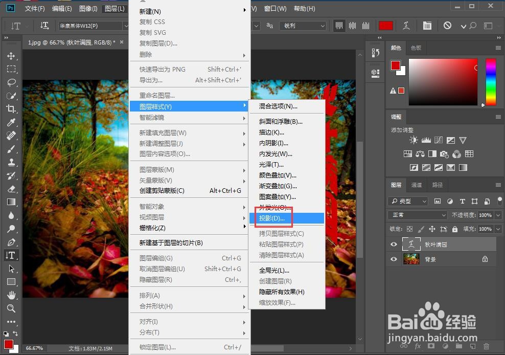505x355 pixels.
Task: Click the 背景 layer thumbnail
Action: (x=411, y=259)
